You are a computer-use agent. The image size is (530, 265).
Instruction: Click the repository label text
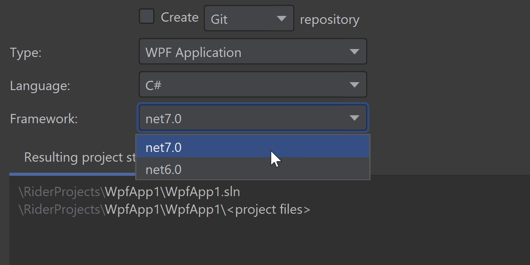click(x=329, y=20)
